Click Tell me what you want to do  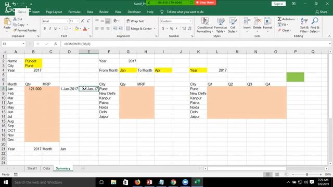click(185, 12)
